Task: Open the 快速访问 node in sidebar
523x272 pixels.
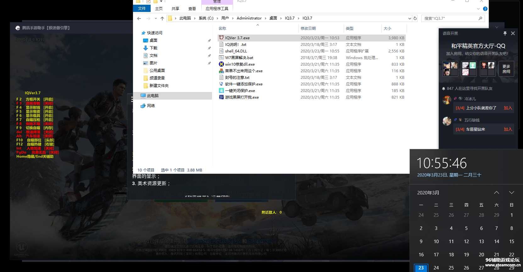Action: (x=154, y=33)
